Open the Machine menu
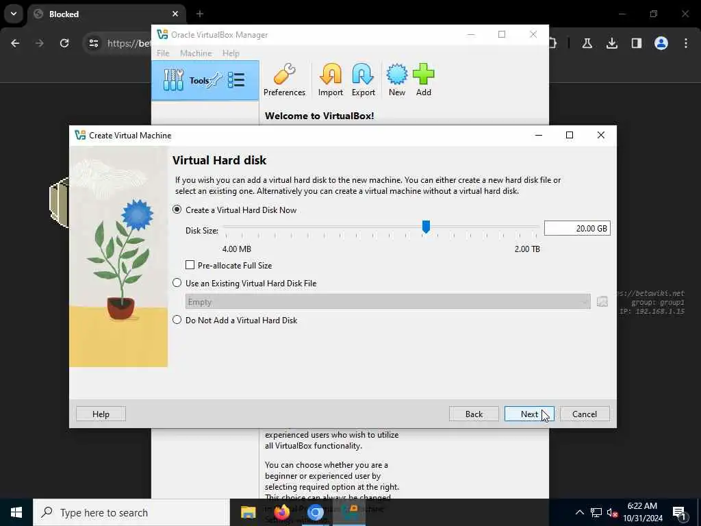 [x=196, y=53]
